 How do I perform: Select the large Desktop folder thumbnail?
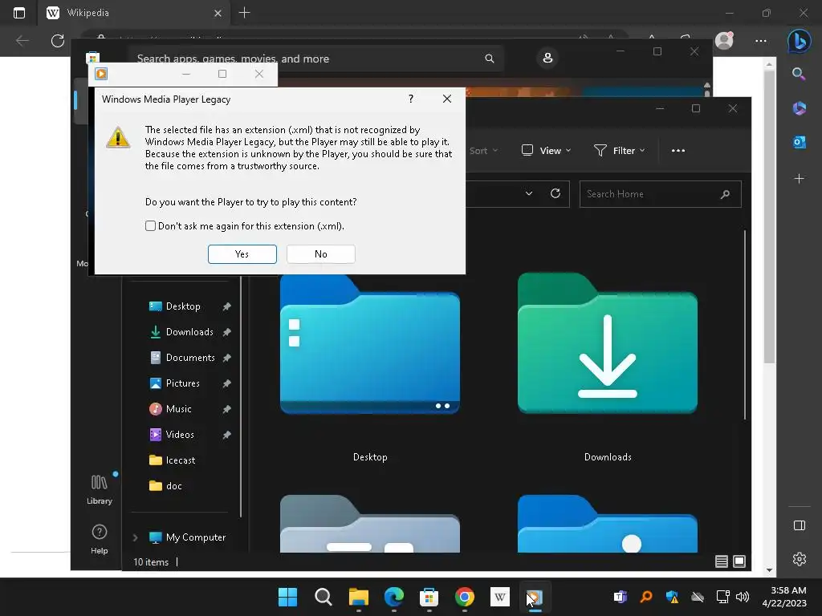(x=370, y=344)
